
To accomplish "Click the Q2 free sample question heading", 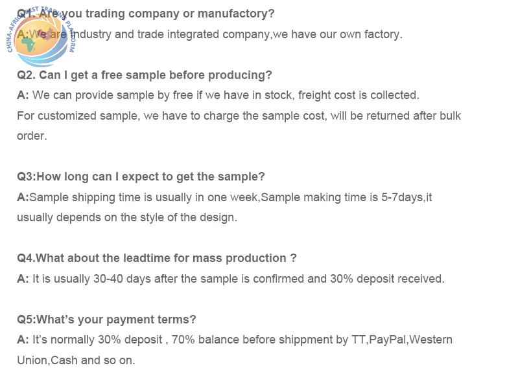I will point(145,75).
